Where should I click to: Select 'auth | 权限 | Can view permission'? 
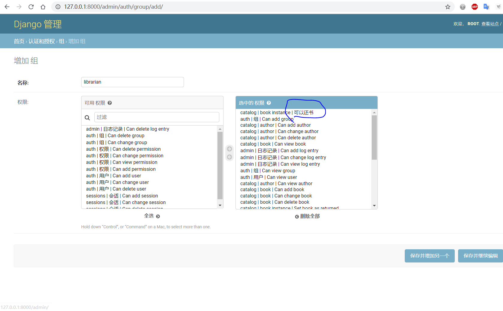pyautogui.click(x=149, y=162)
